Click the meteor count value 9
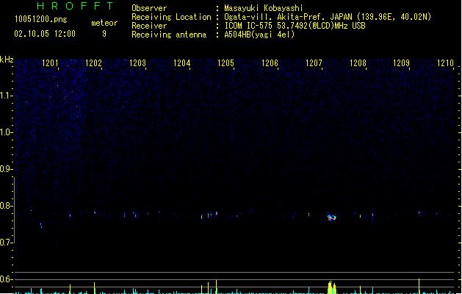 (104, 34)
